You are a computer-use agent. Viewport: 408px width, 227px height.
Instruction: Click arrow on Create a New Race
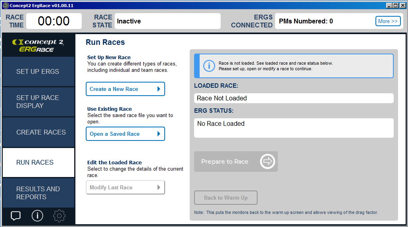(159, 89)
